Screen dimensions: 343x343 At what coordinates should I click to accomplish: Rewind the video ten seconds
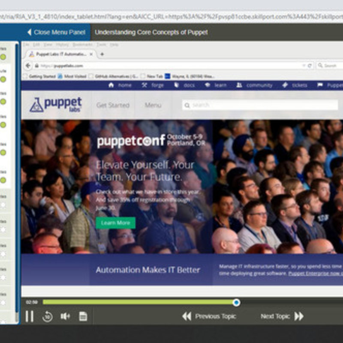pyautogui.click(x=47, y=316)
